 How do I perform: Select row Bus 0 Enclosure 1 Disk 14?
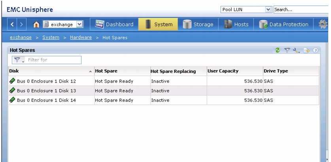[164, 100]
